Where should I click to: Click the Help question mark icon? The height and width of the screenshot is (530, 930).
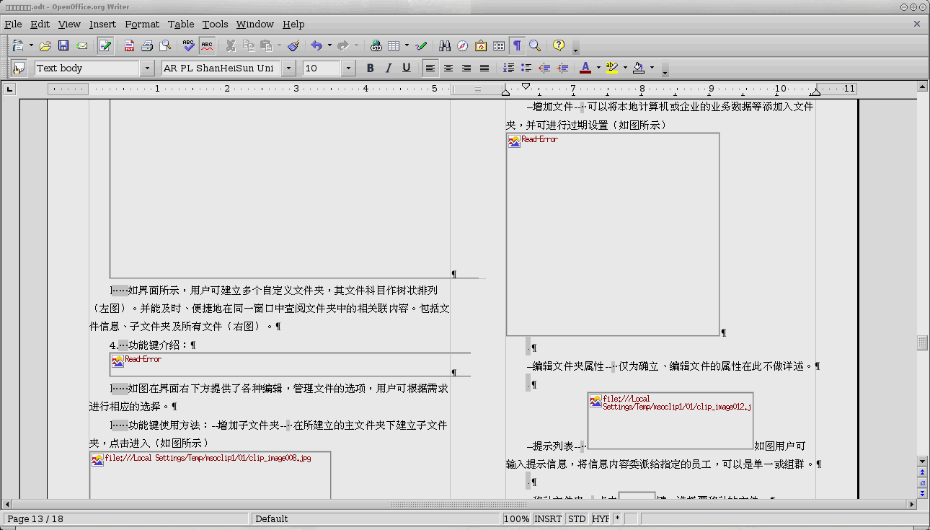tap(559, 45)
